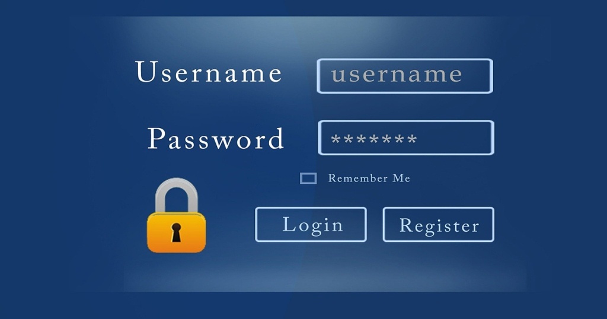
Task: Focus the username input field
Action: pos(405,76)
